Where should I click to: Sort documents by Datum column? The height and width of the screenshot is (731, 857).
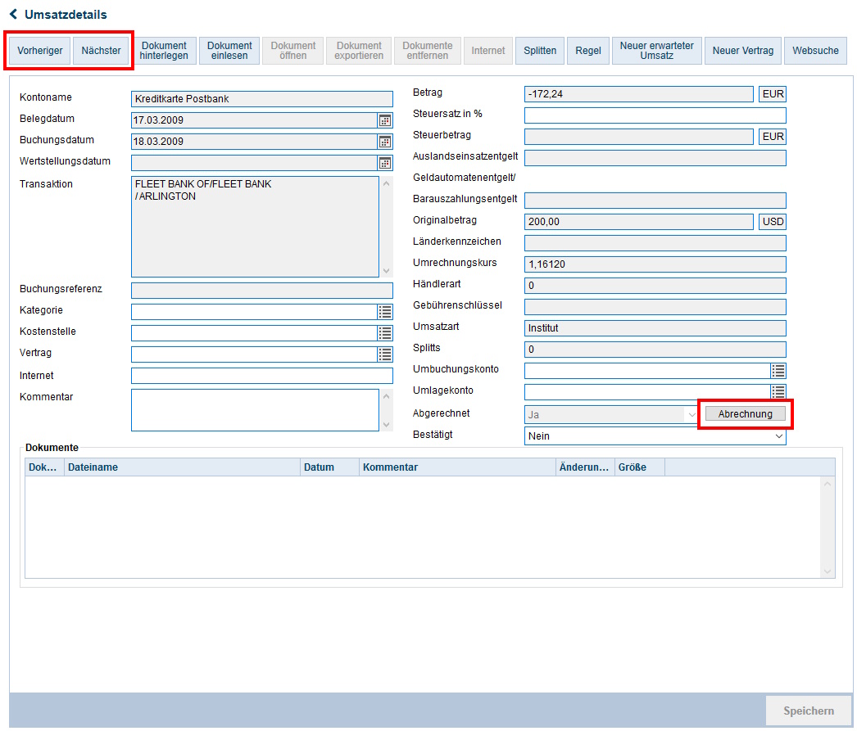point(329,467)
